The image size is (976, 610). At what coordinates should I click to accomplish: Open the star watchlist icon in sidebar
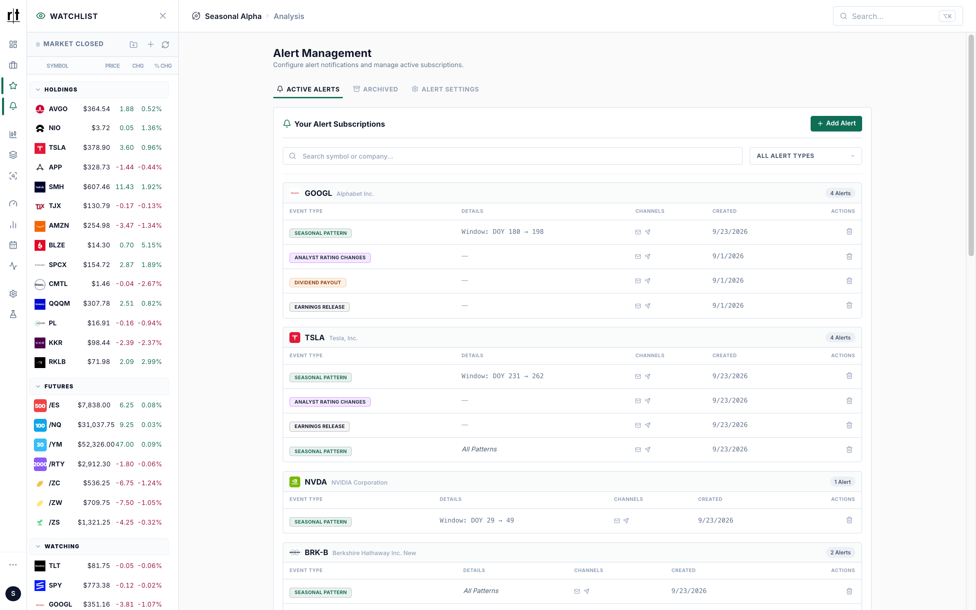(x=13, y=85)
